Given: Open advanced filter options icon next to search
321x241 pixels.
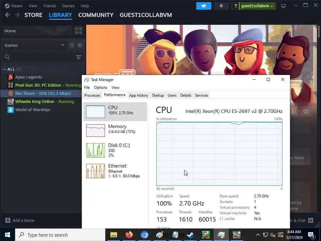Looking at the screenshot, I should coord(79,57).
